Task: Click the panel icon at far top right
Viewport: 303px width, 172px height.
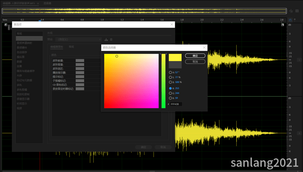Action: [x=297, y=11]
